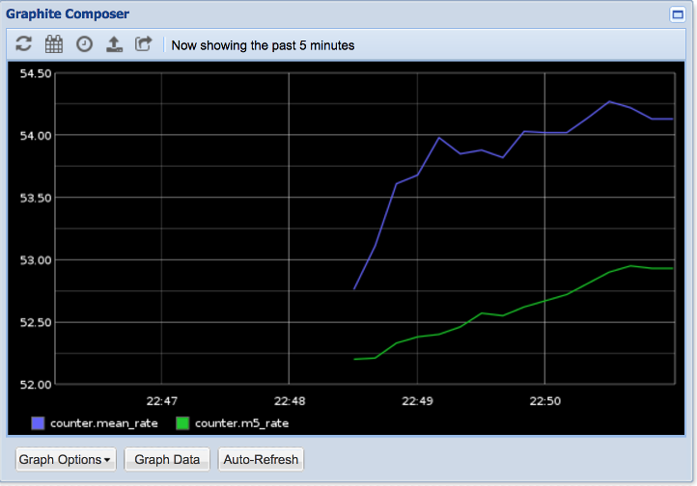
Task: Click the counter.m5_rate legend label
Action: point(241,422)
